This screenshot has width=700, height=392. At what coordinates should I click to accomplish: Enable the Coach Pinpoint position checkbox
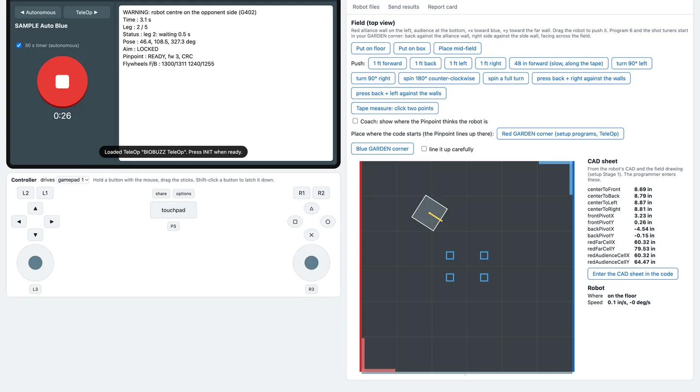pyautogui.click(x=355, y=121)
